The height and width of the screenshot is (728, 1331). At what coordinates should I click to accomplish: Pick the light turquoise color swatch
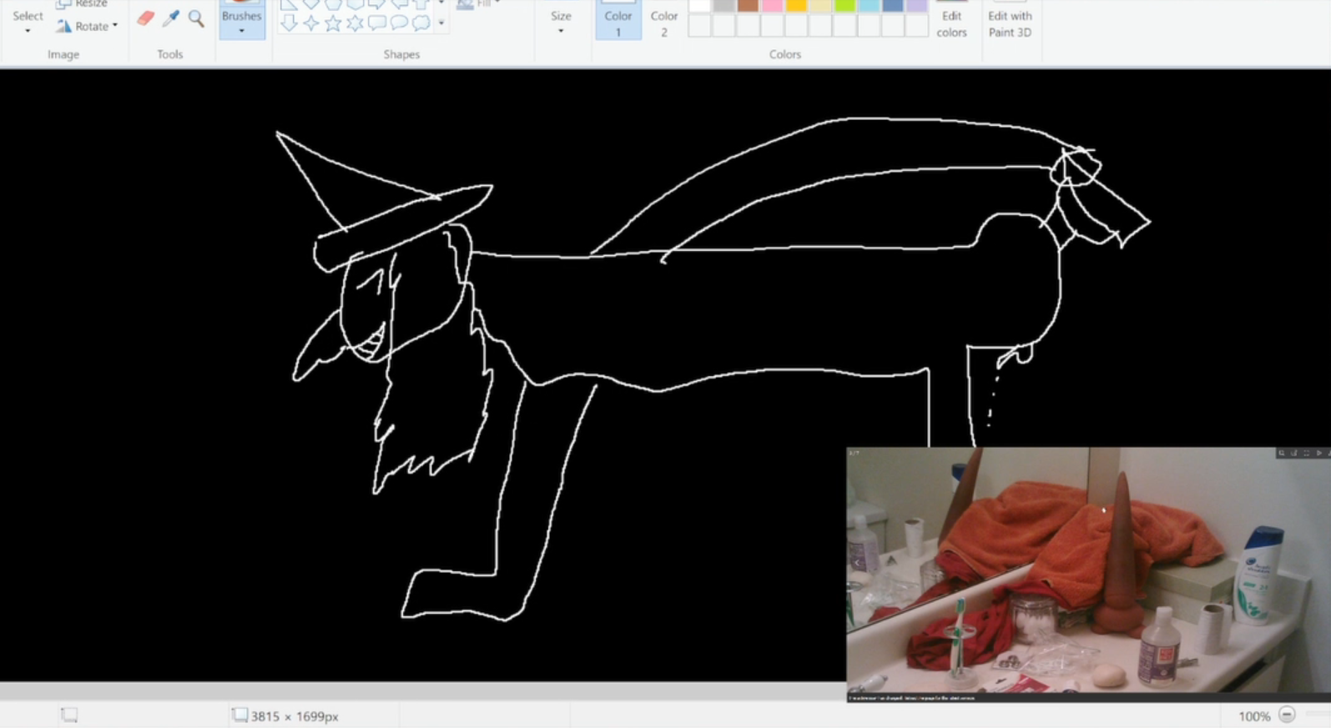869,5
